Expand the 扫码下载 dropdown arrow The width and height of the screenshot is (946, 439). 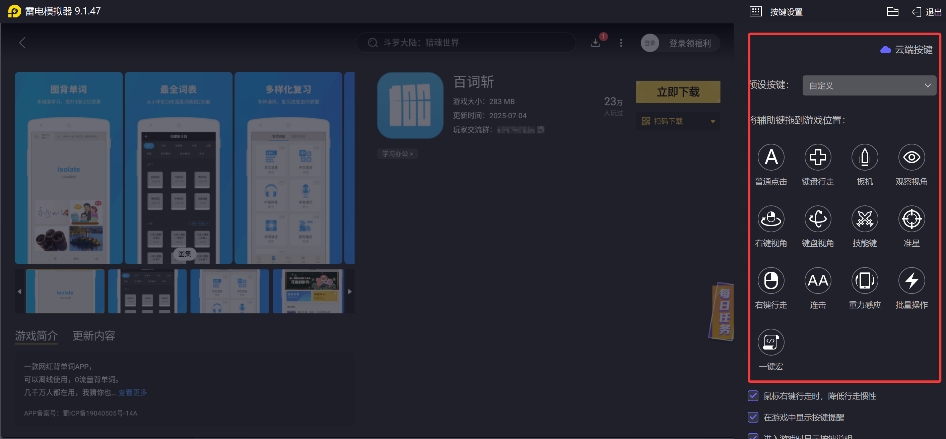coord(713,122)
